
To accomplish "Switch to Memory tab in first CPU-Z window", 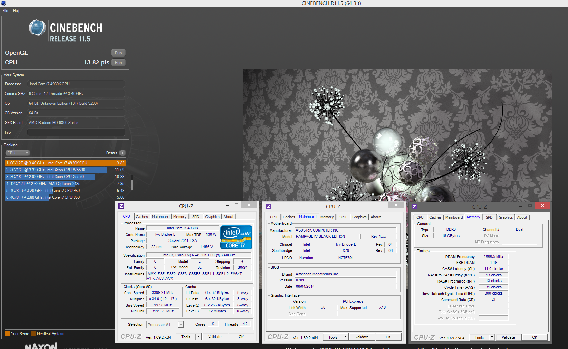I will [180, 217].
